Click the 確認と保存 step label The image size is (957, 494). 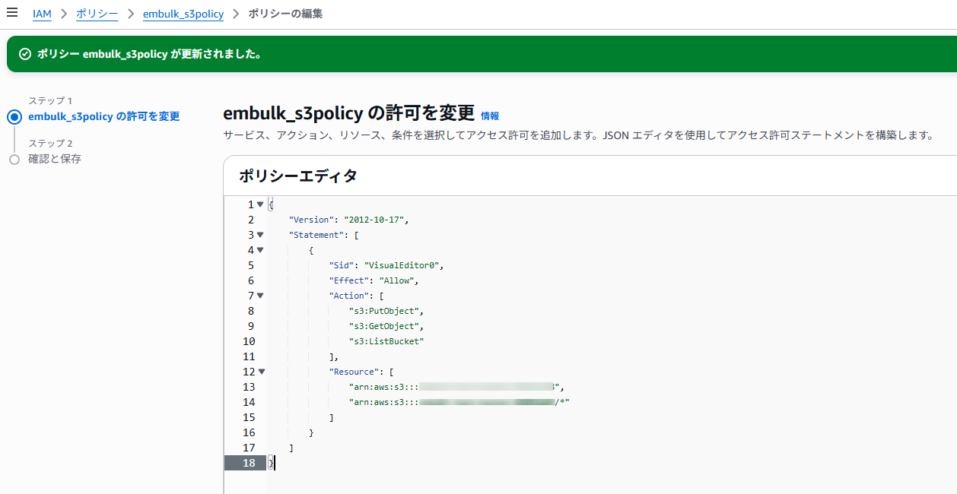coord(55,159)
